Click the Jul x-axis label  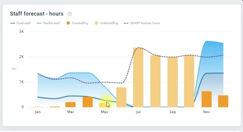[138, 112]
